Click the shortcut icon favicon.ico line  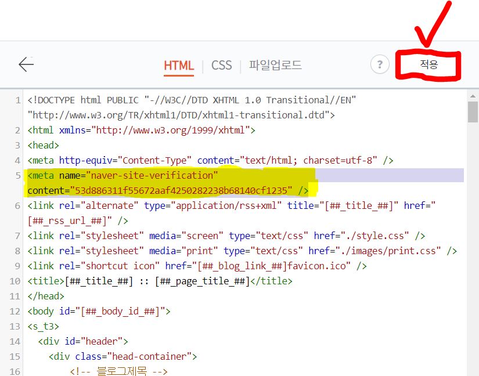(197, 266)
